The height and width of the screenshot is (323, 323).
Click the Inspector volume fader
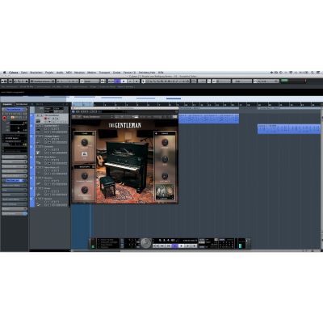click(18, 123)
